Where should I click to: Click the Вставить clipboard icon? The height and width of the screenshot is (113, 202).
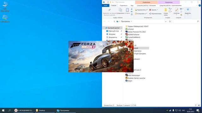[127, 10]
